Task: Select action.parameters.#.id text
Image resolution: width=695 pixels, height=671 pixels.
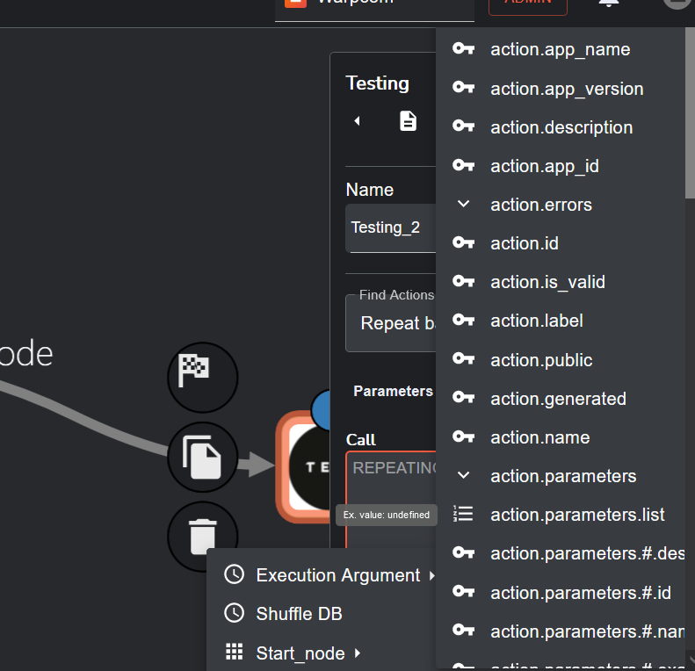Action: pyautogui.click(x=580, y=593)
